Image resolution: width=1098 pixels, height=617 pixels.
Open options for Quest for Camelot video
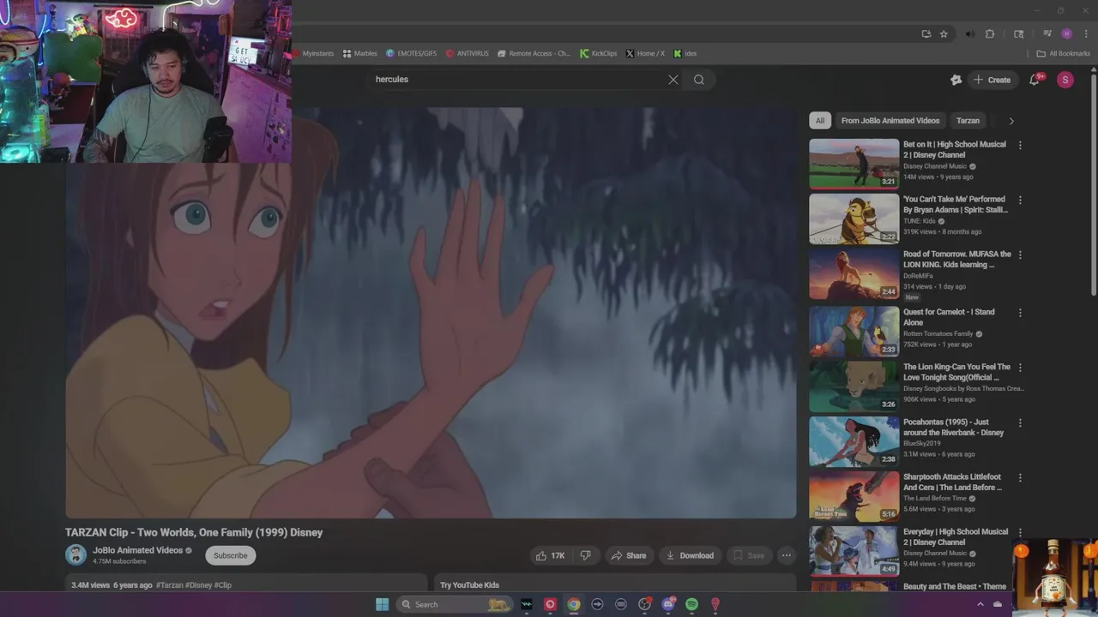click(x=1020, y=314)
